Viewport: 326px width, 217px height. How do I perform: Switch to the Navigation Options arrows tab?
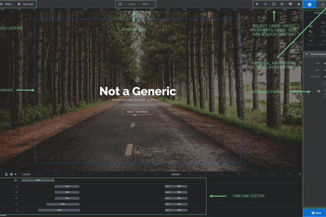coord(322,5)
